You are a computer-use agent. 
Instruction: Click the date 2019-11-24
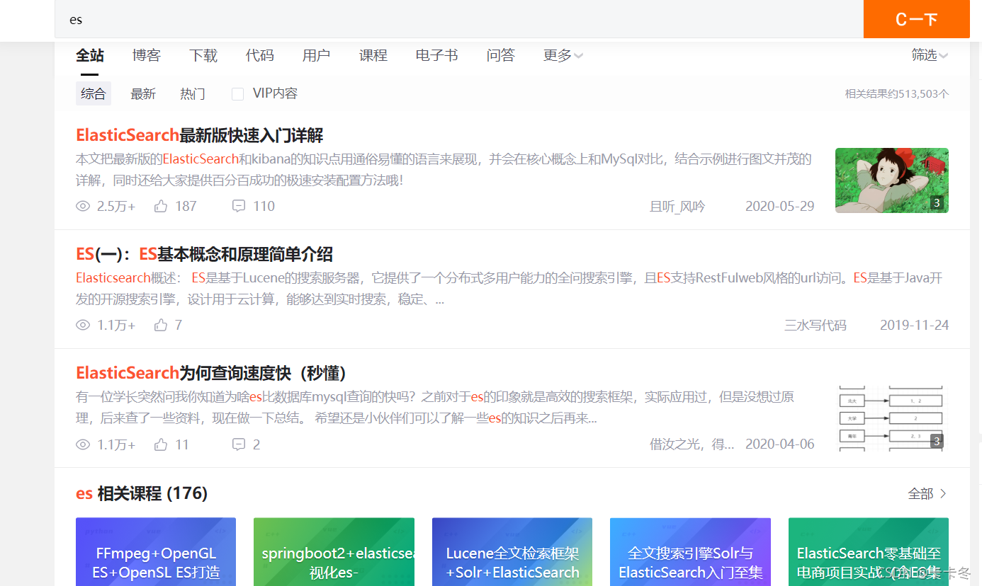(914, 325)
